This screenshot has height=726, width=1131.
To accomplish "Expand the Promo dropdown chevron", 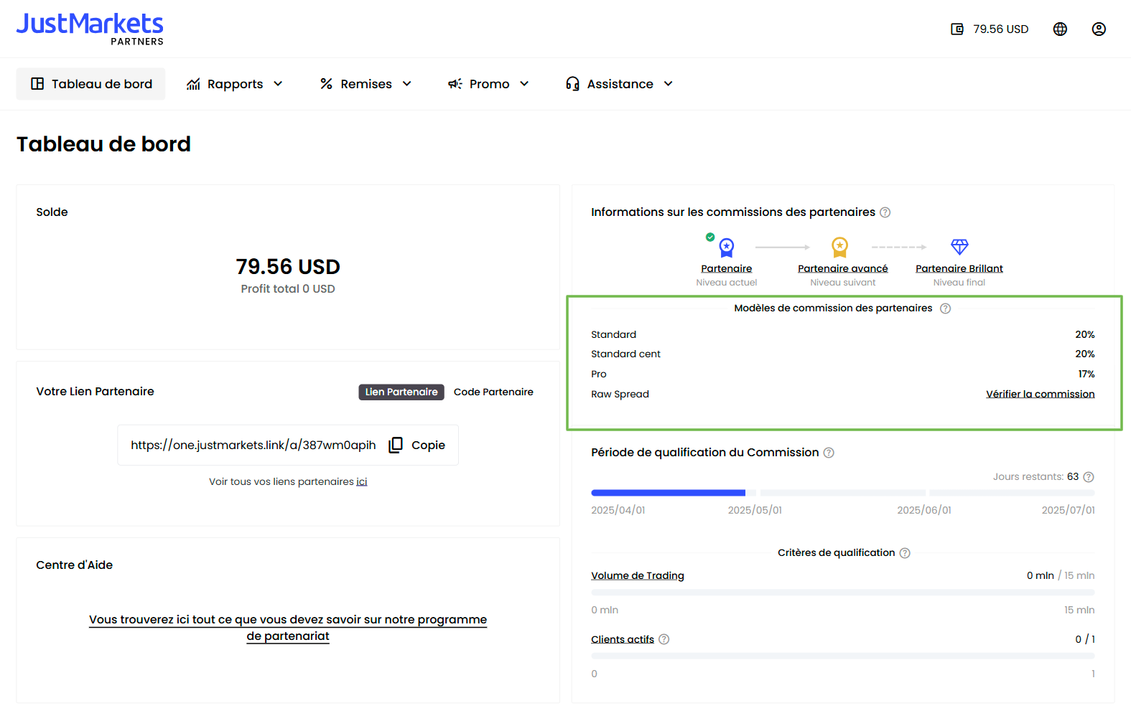I will click(x=524, y=84).
